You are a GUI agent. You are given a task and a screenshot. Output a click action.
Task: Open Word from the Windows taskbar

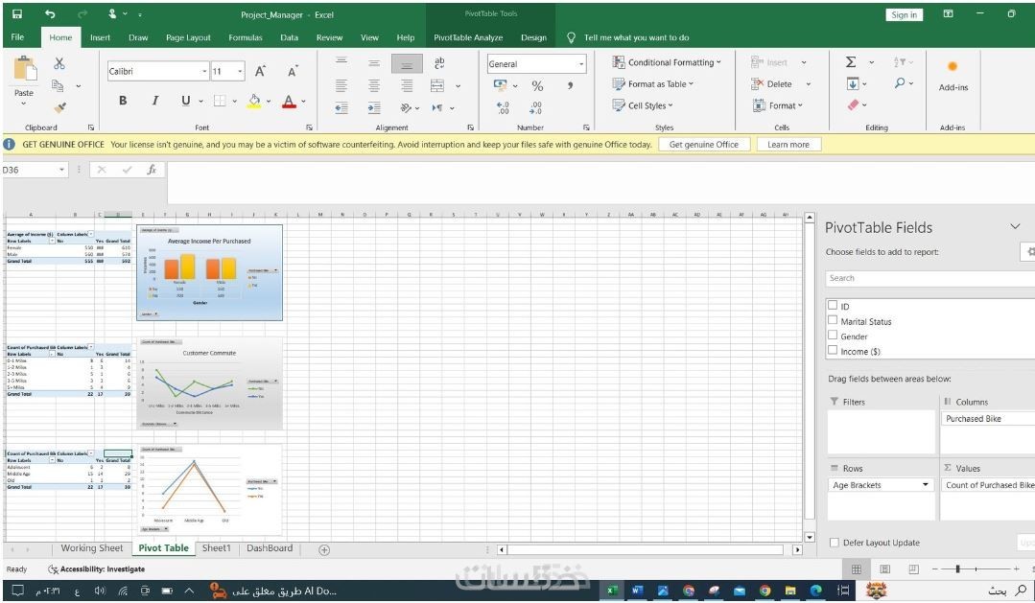tap(637, 591)
